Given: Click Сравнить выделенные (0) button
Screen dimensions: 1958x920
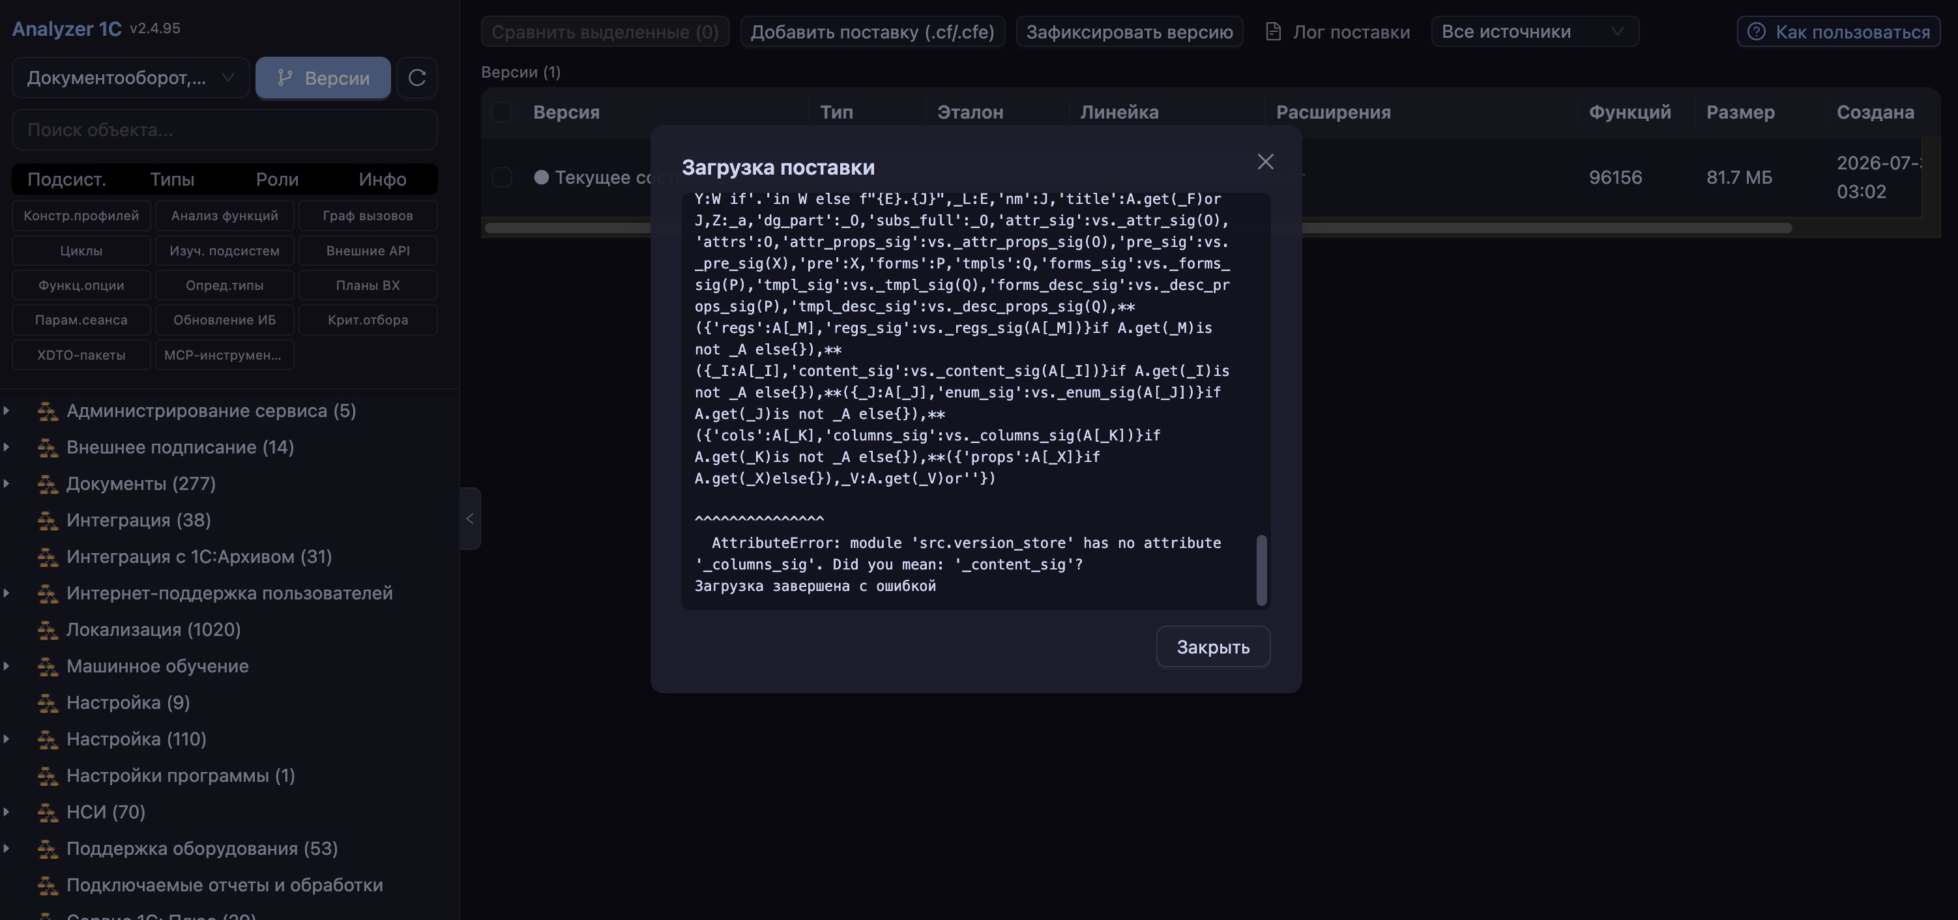Looking at the screenshot, I should (605, 32).
